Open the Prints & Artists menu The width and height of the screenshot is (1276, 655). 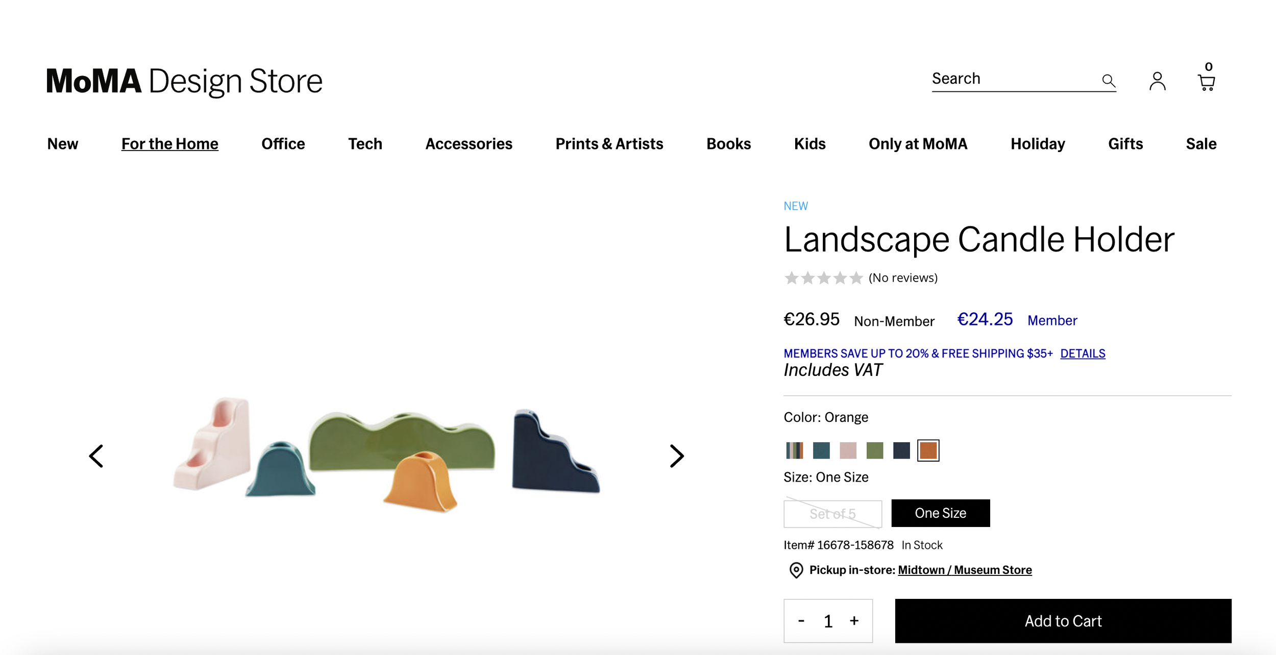pyautogui.click(x=609, y=144)
